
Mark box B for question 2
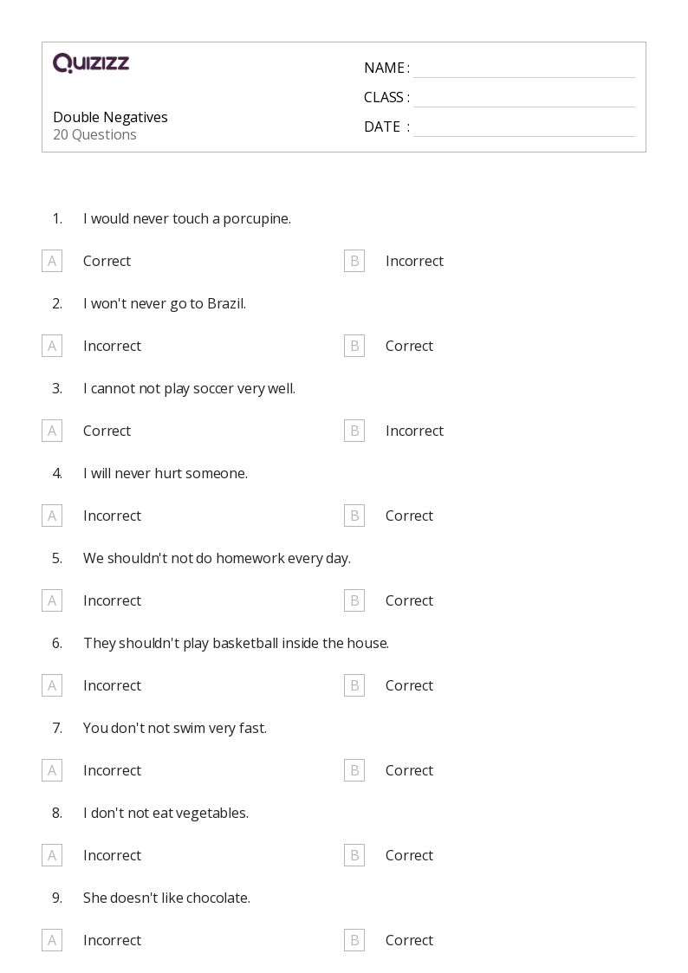(354, 346)
